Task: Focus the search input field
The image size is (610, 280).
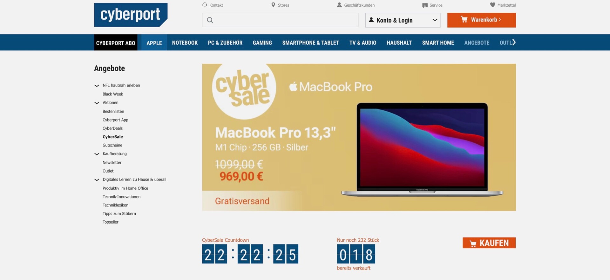Action: (280, 20)
